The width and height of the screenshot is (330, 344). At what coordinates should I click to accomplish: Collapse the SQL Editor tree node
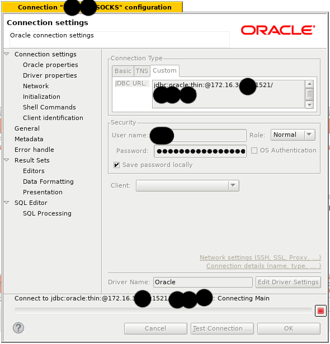click(x=7, y=203)
